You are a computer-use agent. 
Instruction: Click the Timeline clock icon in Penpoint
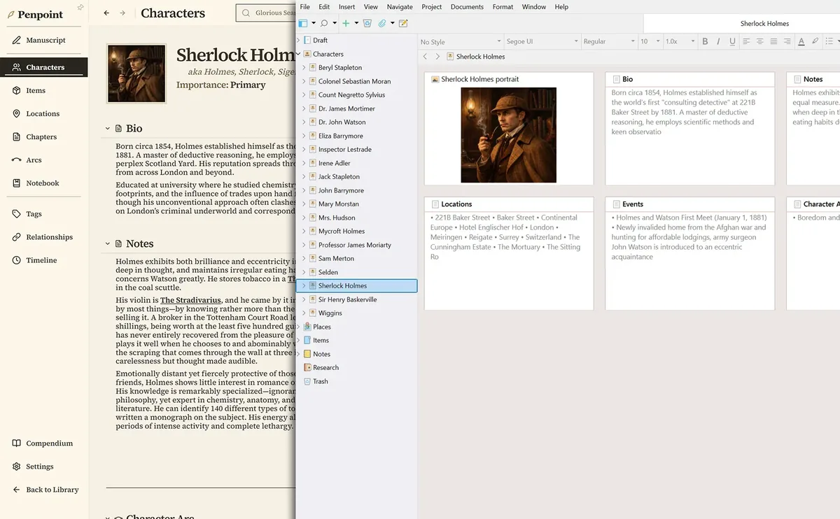17,260
